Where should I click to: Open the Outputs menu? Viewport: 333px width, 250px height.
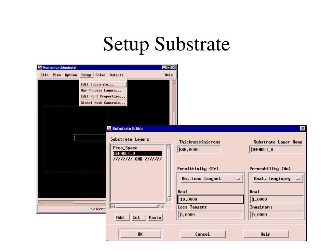(x=116, y=75)
